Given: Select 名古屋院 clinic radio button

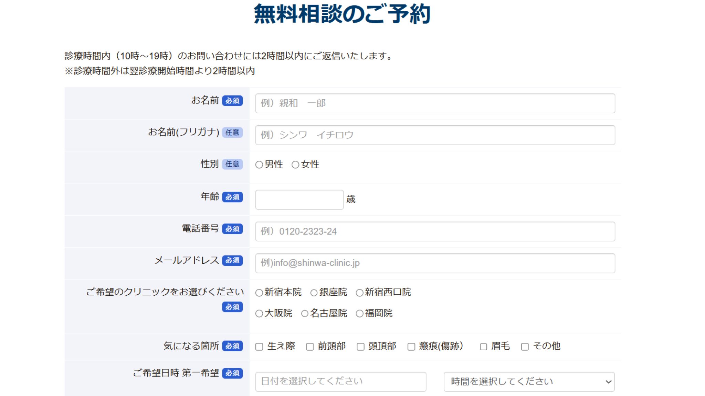Looking at the screenshot, I should 305,314.
